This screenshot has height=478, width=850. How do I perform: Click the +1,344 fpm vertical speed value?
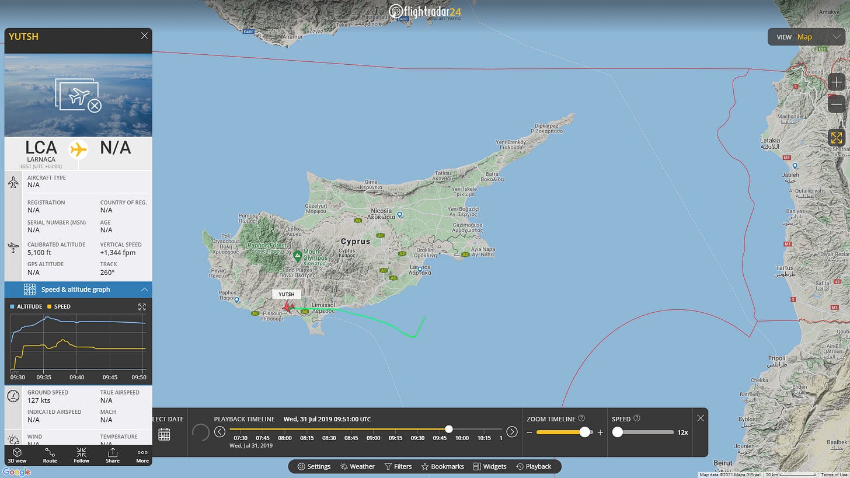point(118,253)
